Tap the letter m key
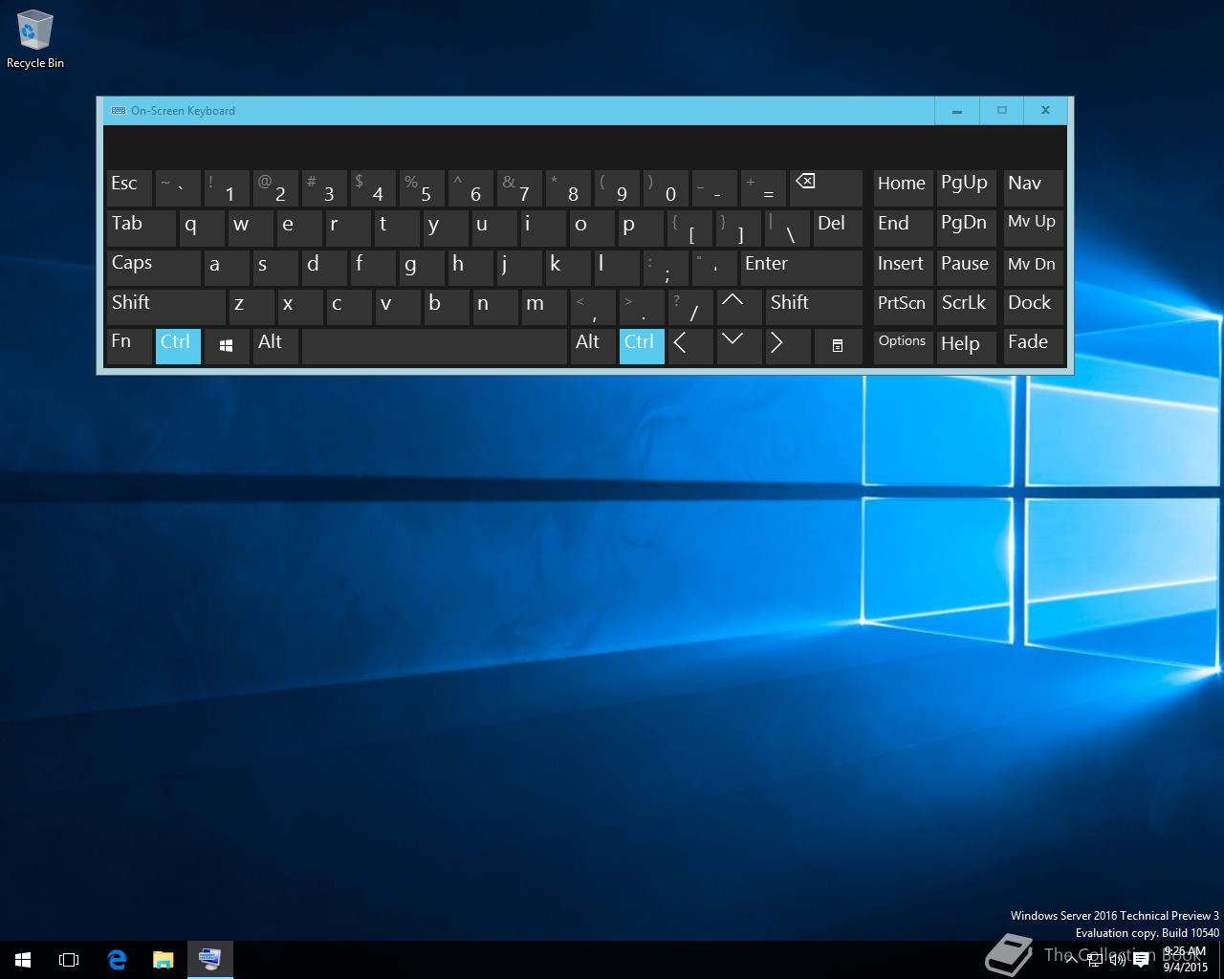 click(544, 306)
